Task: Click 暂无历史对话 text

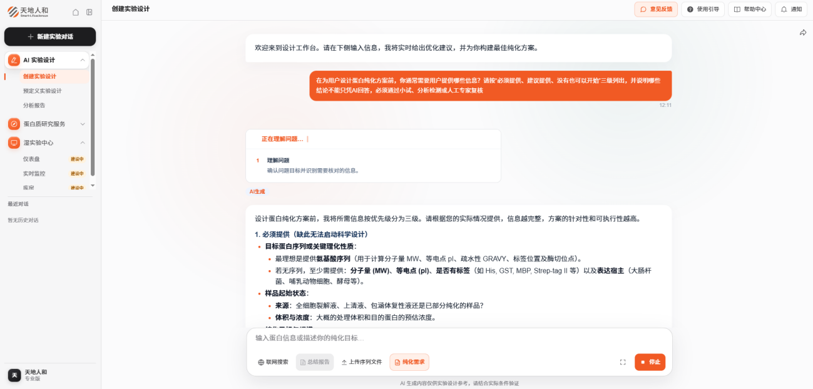Action: (23, 220)
